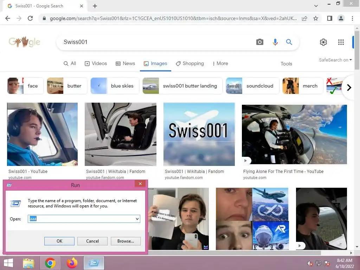Open the Google apps grid
Image resolution: width=360 pixels, height=270 pixels.
[x=341, y=42]
